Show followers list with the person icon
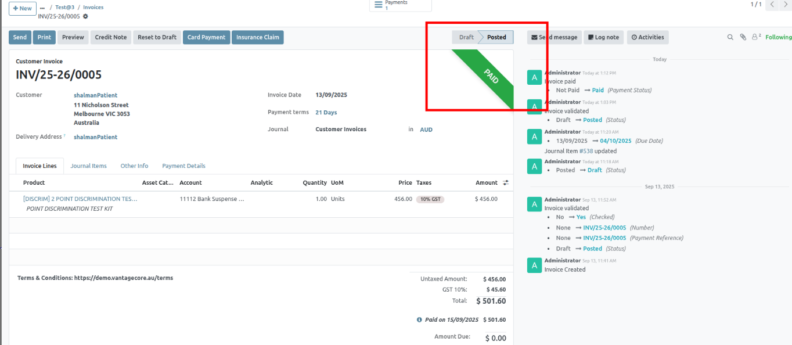The width and height of the screenshot is (792, 345). pos(755,37)
